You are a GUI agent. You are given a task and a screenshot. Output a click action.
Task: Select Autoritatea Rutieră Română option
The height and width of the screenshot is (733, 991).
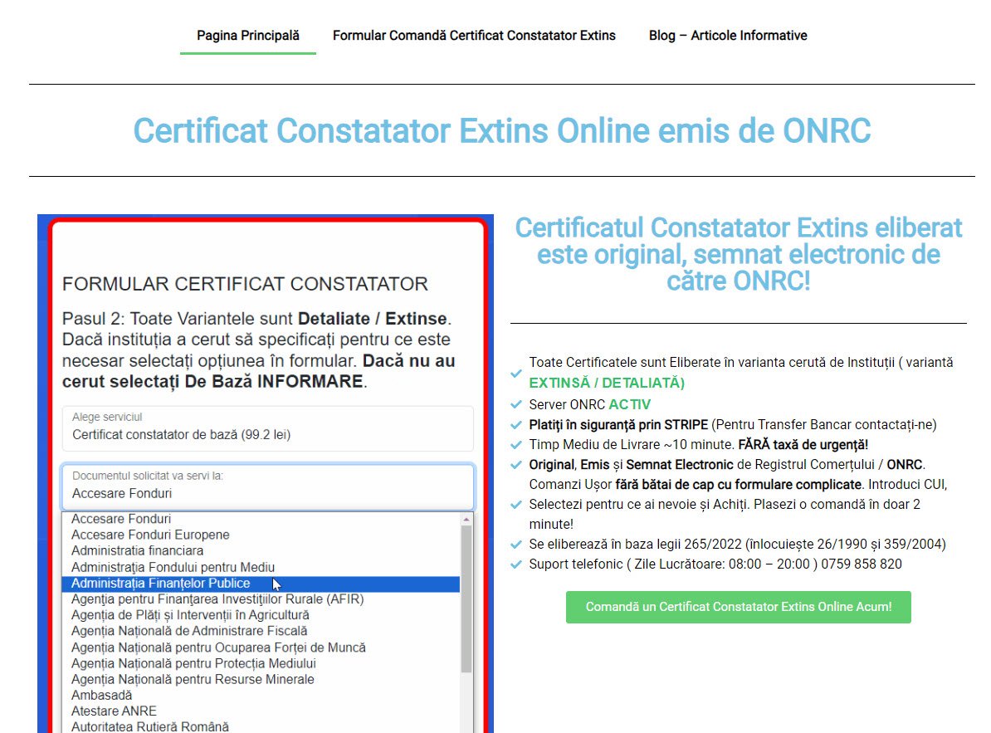coord(261,726)
